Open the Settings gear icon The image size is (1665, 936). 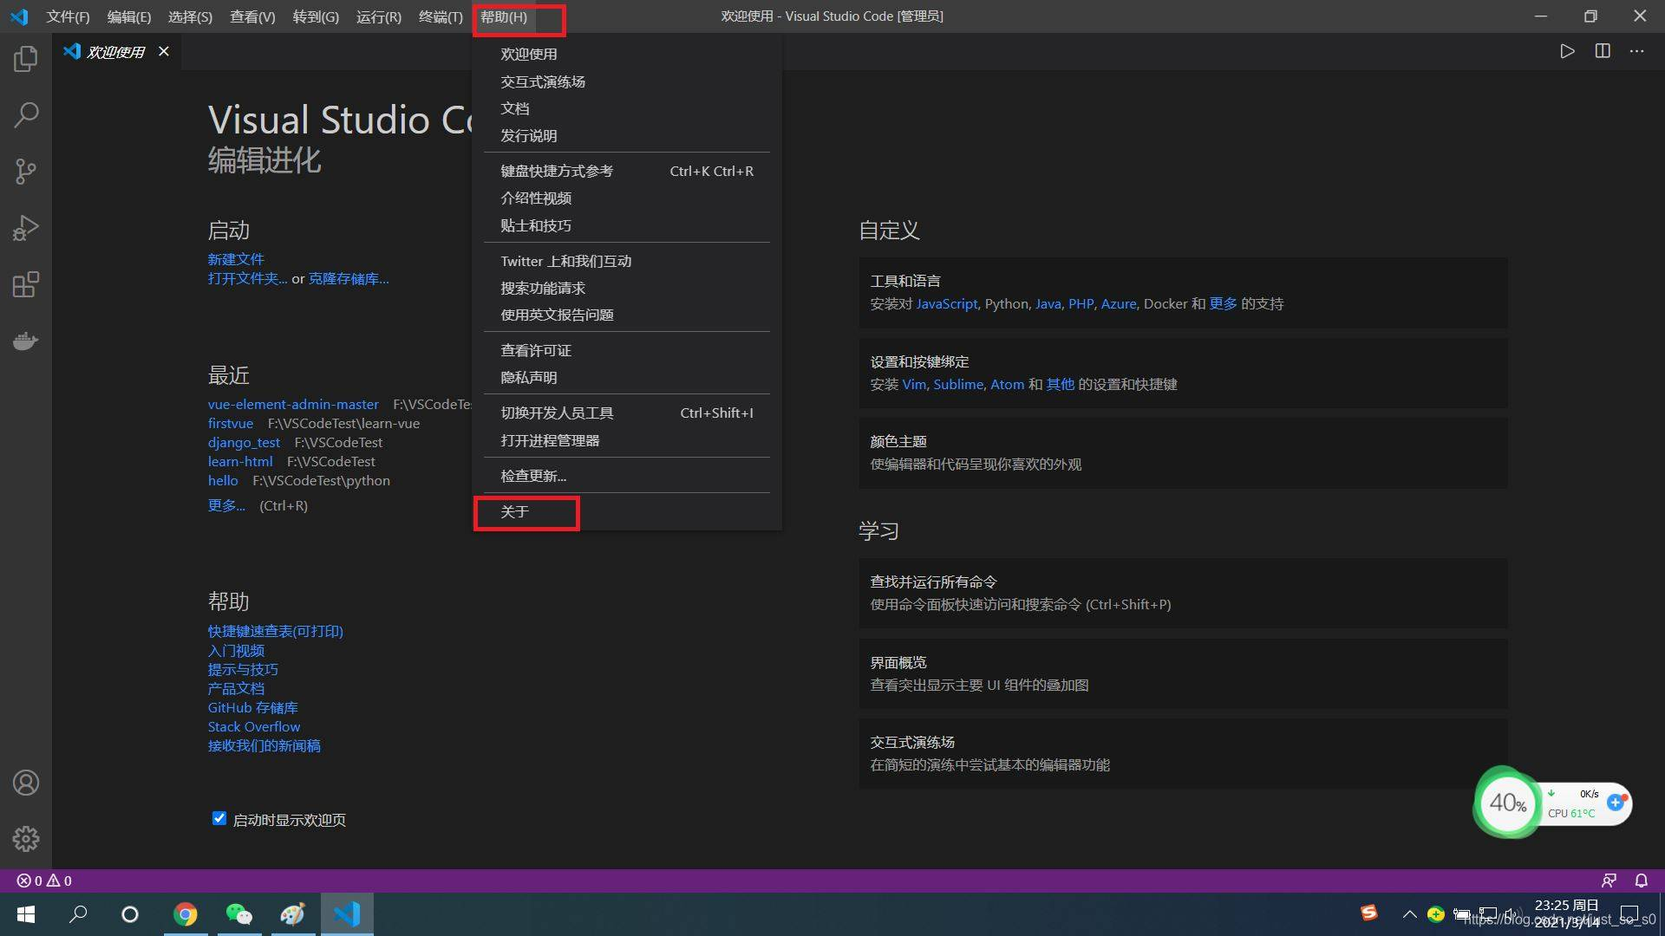coord(25,838)
